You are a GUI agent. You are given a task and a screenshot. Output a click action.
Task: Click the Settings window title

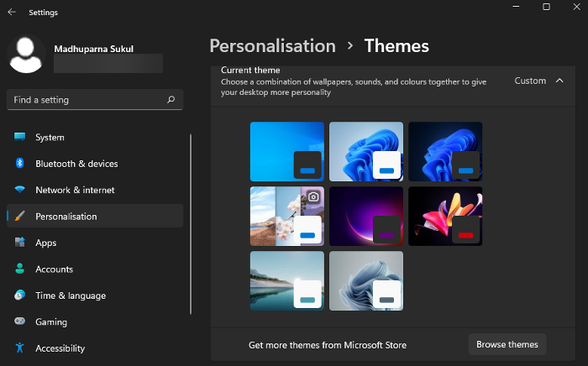click(x=43, y=13)
